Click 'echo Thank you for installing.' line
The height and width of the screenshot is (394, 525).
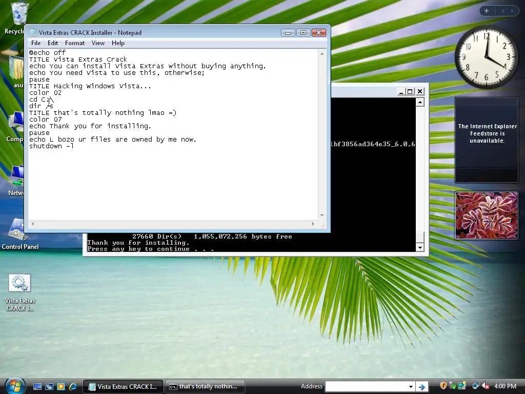click(90, 126)
